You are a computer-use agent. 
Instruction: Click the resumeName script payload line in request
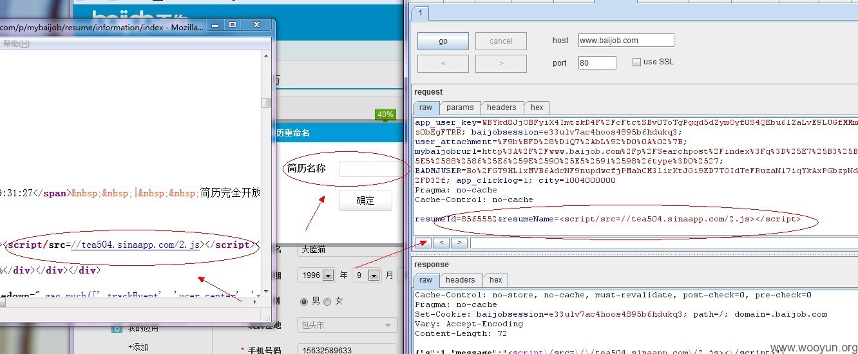pos(608,219)
